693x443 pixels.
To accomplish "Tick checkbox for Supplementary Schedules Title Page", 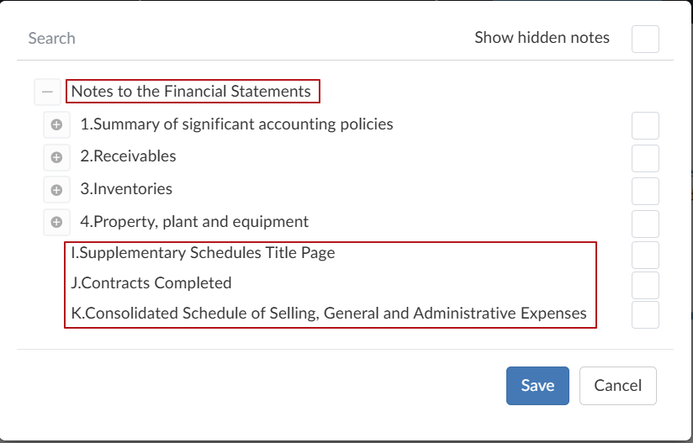I will [x=645, y=254].
